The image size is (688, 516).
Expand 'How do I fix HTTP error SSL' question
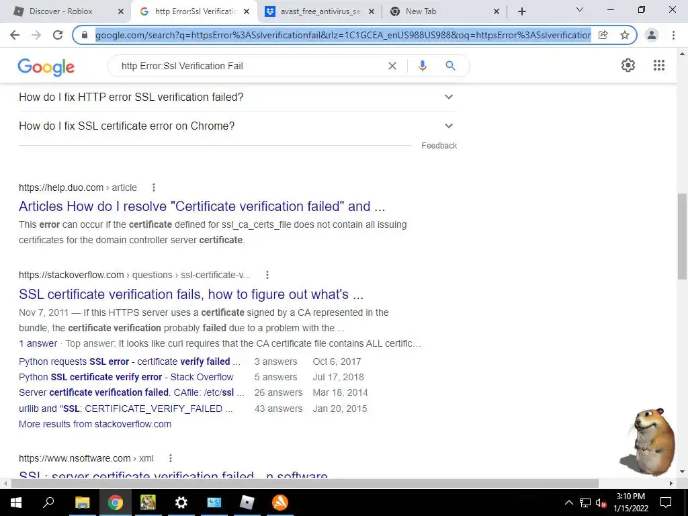pyautogui.click(x=237, y=97)
